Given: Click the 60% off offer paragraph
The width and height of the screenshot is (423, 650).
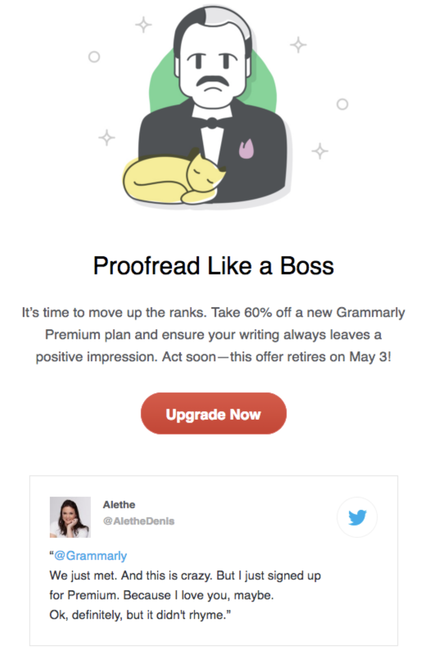Looking at the screenshot, I should [x=213, y=334].
